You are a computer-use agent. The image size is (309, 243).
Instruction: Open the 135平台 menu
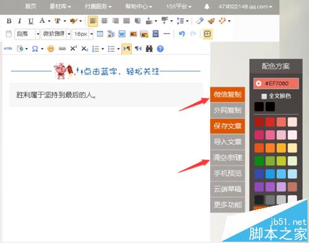tap(179, 6)
